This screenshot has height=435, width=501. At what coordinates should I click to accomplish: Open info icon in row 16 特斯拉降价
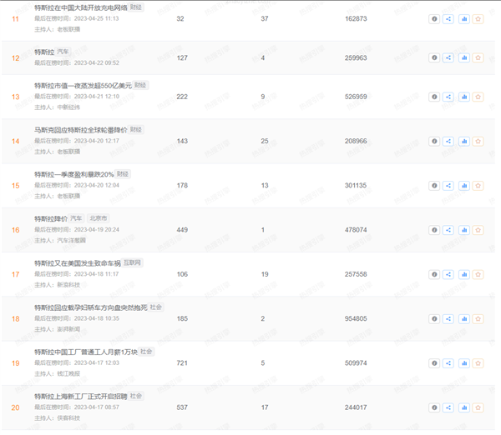434,230
